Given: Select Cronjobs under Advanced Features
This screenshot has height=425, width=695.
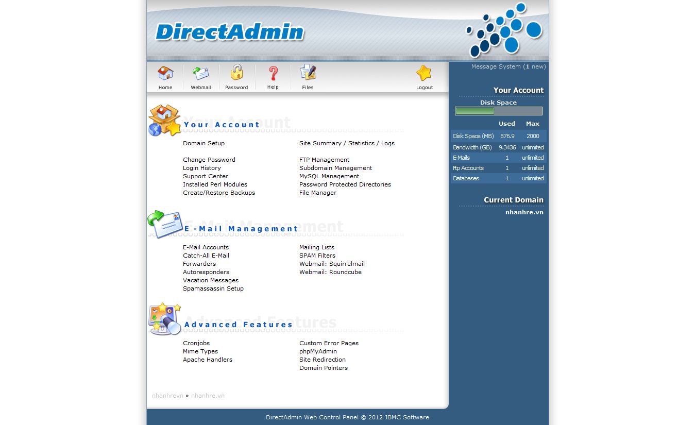Looking at the screenshot, I should tap(196, 343).
